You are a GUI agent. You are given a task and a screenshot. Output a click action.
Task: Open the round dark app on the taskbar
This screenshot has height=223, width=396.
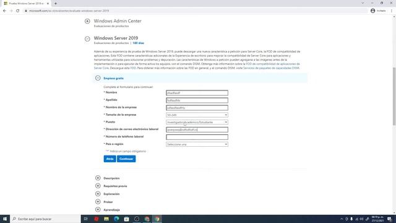[x=137, y=219]
